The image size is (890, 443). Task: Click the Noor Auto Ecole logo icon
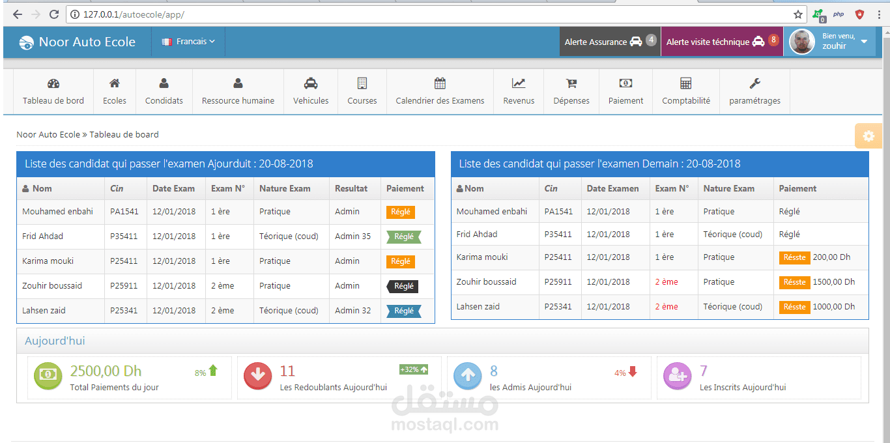point(26,42)
